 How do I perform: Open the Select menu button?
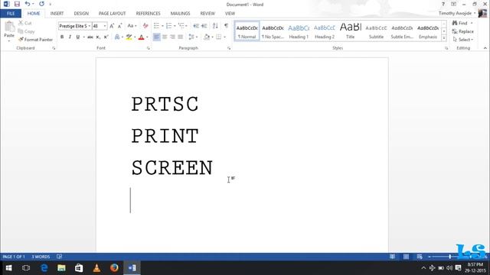[x=463, y=40]
